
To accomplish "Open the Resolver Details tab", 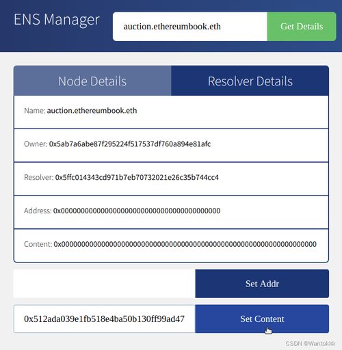I will click(x=250, y=81).
